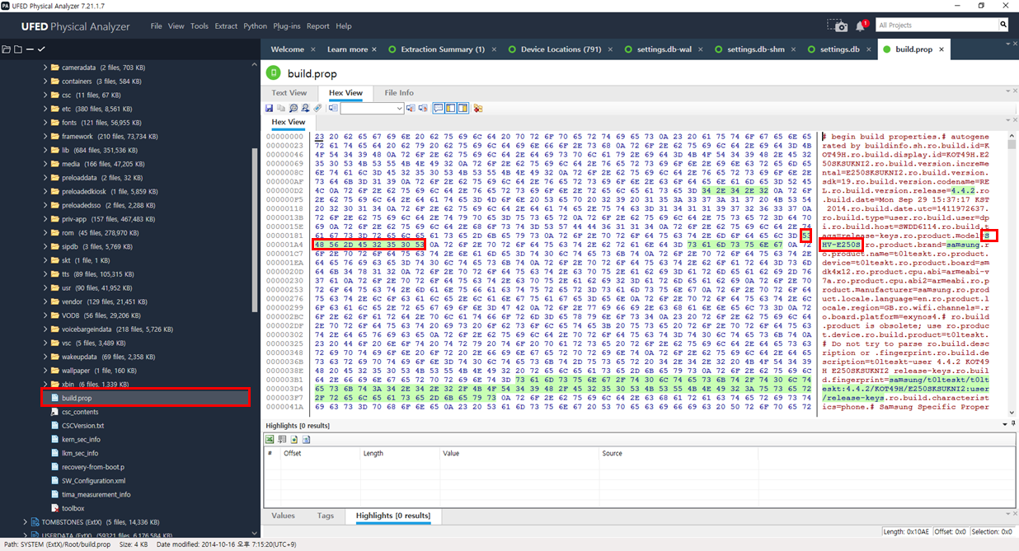Switch to the File Info tab
The height and width of the screenshot is (551, 1019).
tap(399, 93)
